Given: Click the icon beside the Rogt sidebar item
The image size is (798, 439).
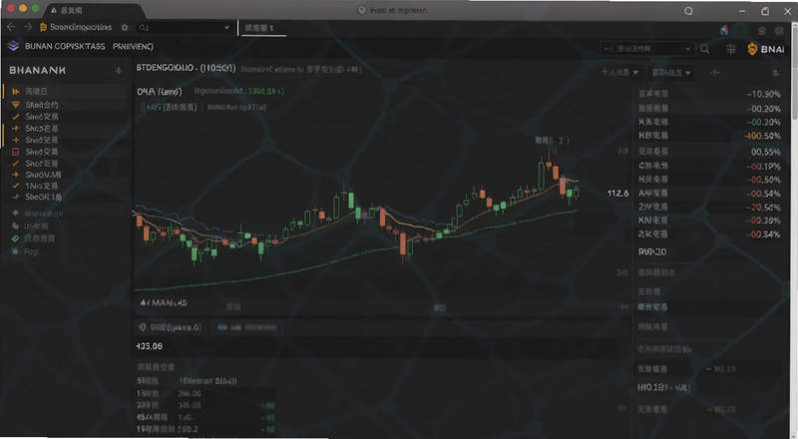Looking at the screenshot, I should point(15,251).
